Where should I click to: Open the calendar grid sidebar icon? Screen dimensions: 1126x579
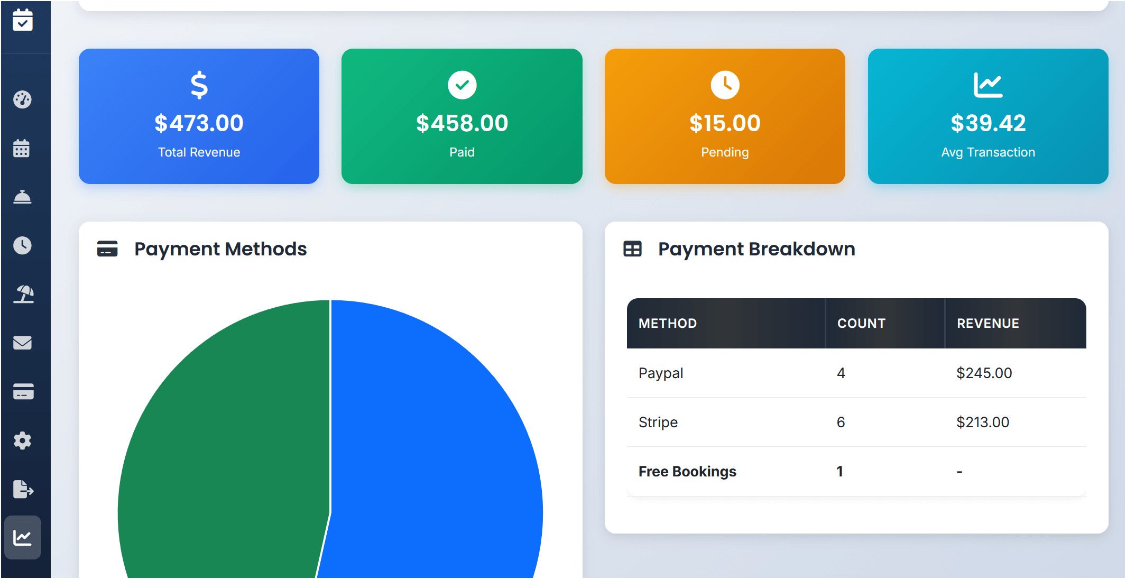click(22, 148)
